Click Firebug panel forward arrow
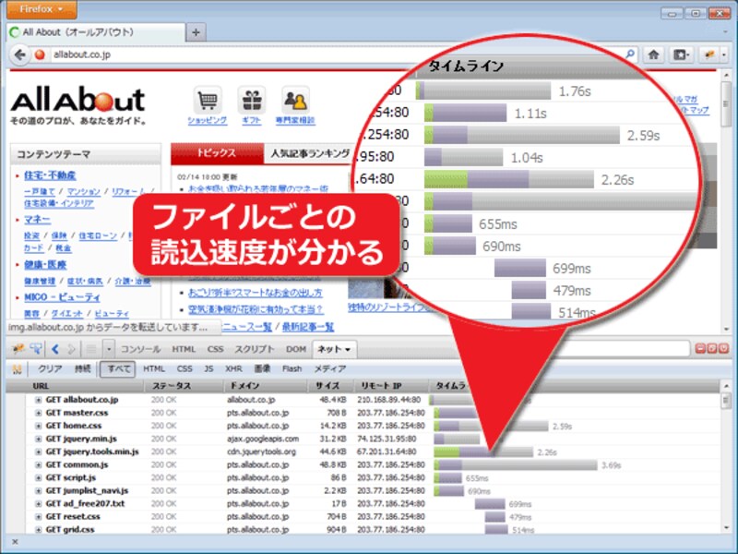This screenshot has width=738, height=554. click(71, 349)
